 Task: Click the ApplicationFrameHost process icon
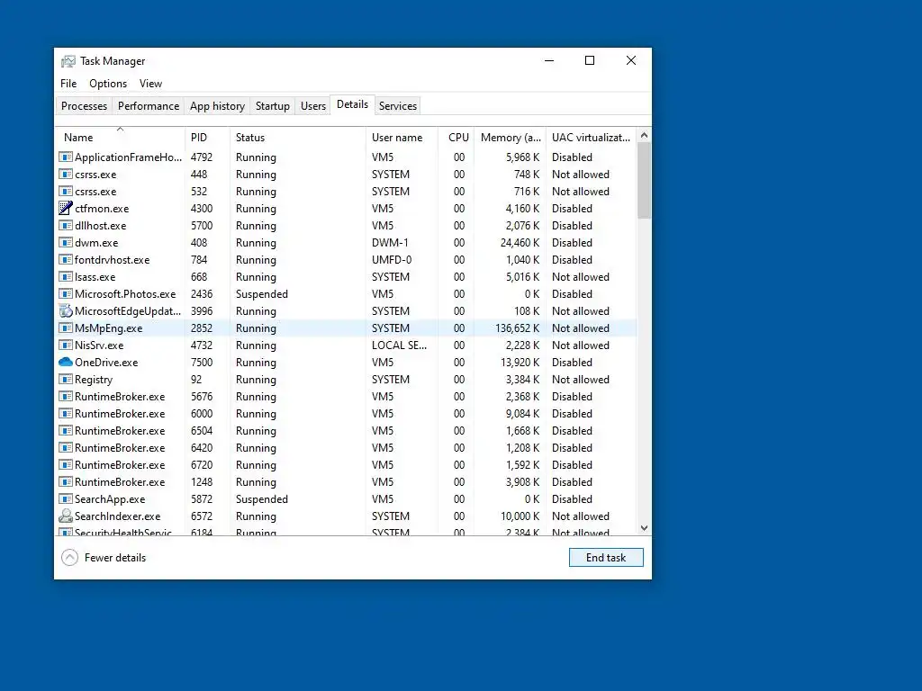pyautogui.click(x=66, y=157)
